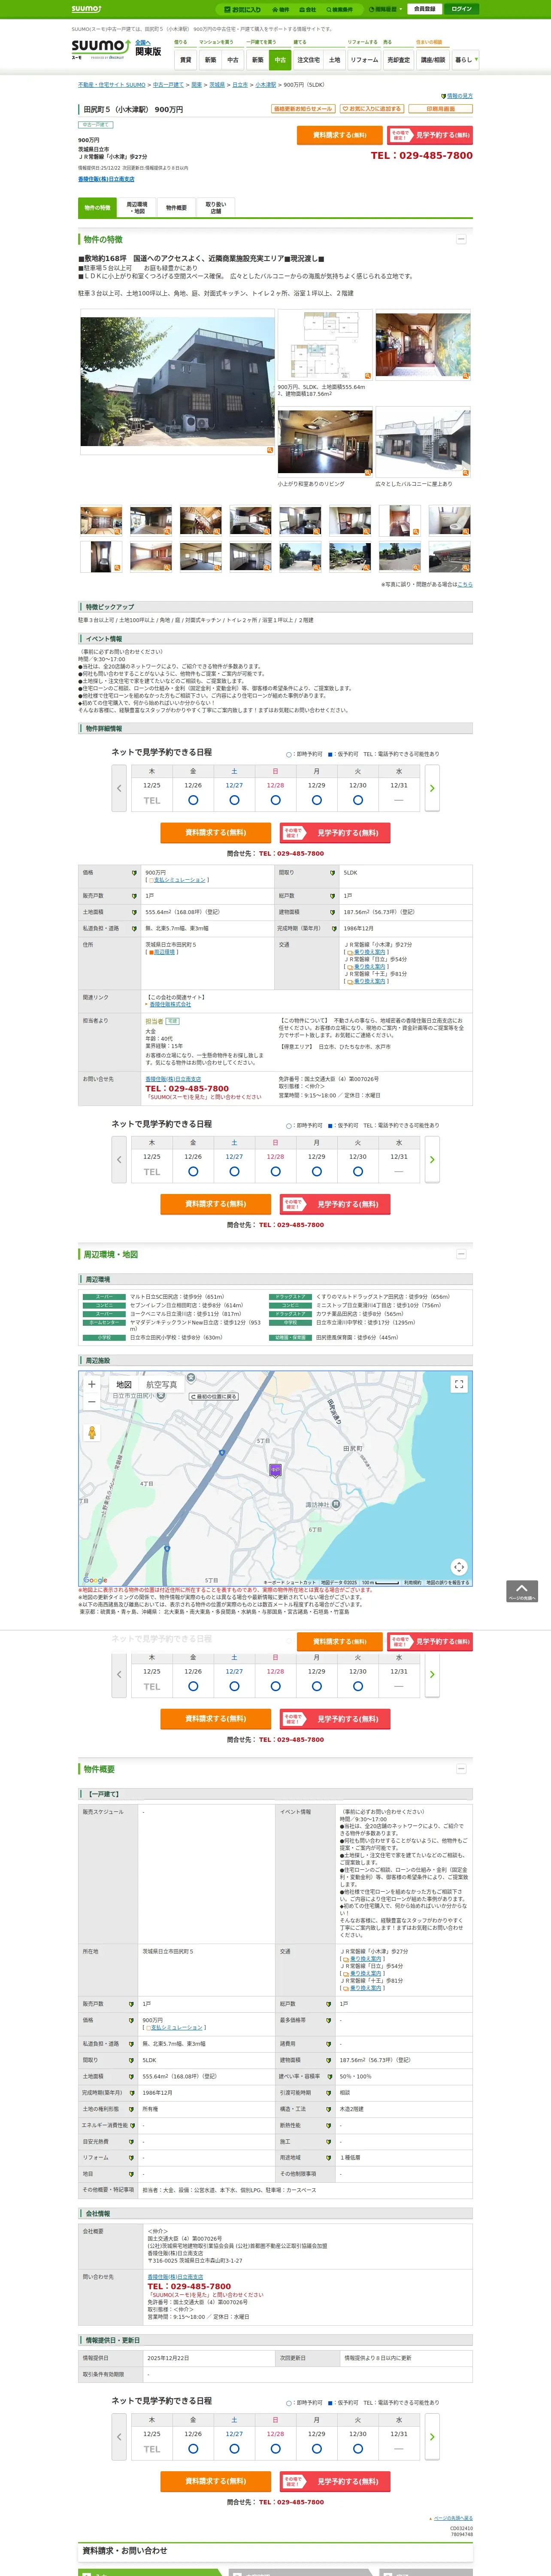The height and width of the screenshot is (2576, 551).
Task: Collapse the 物件の特徴 section
Action: click(460, 240)
